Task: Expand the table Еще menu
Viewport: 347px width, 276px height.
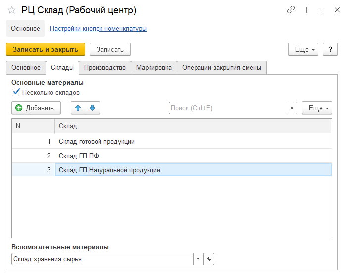Action: (x=317, y=108)
